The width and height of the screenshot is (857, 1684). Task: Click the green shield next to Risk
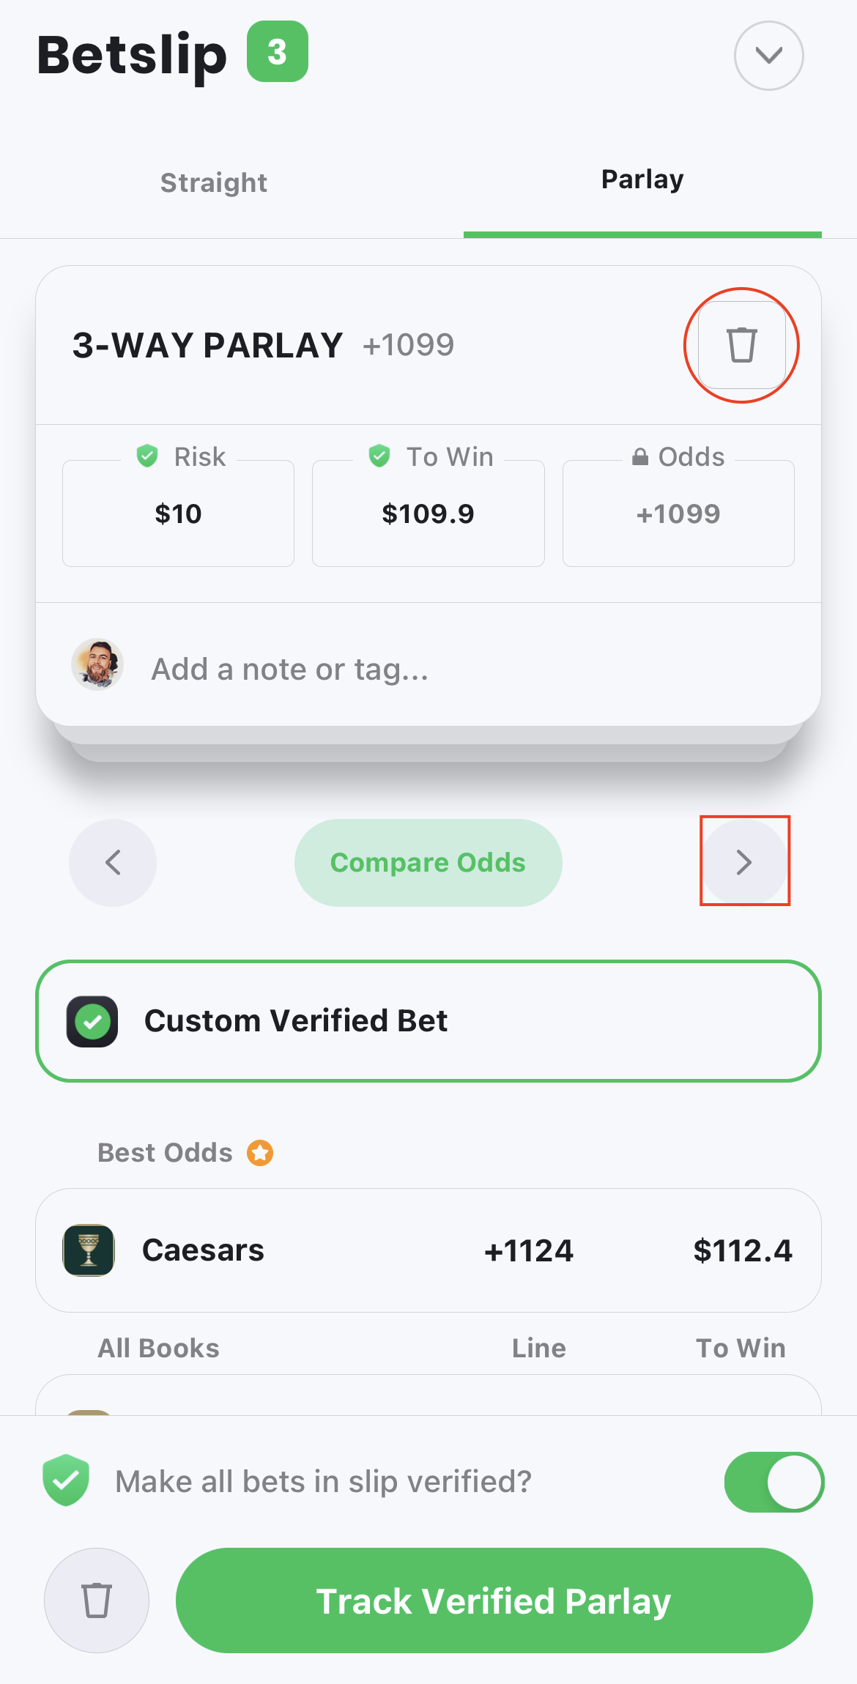[147, 456]
